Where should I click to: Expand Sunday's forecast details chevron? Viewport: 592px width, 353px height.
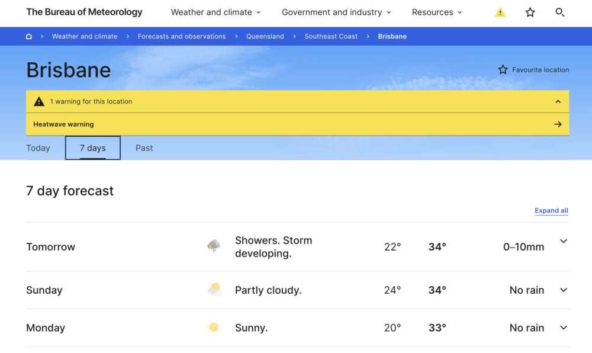pyautogui.click(x=563, y=290)
